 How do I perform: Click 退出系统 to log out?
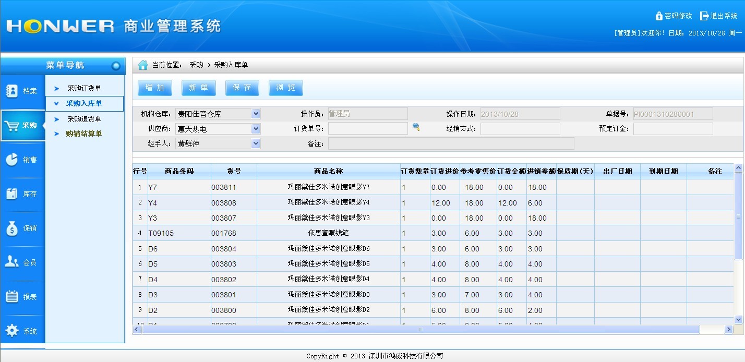(723, 16)
